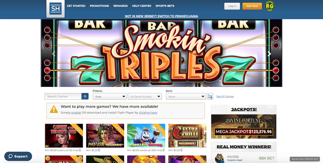Focus the Search Games field
Screen dimensions: 323x163
click(63, 96)
